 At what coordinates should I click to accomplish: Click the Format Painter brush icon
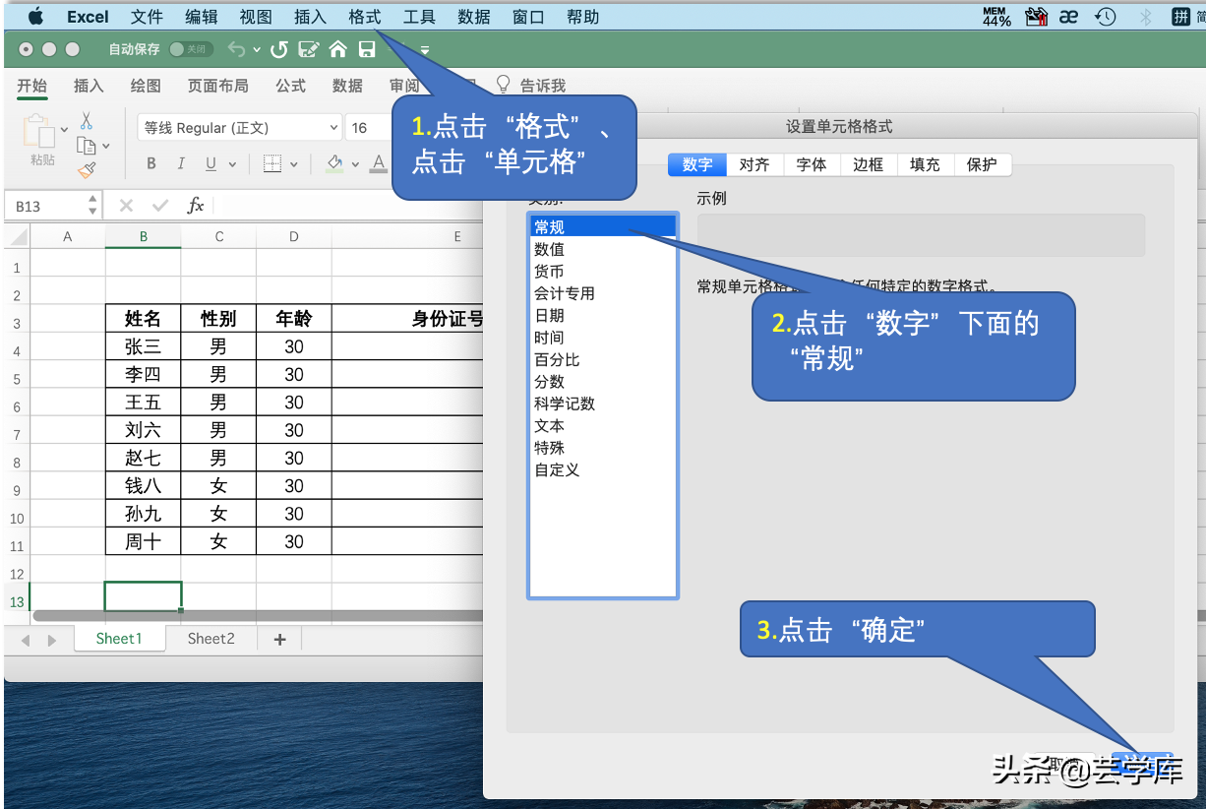coord(87,170)
